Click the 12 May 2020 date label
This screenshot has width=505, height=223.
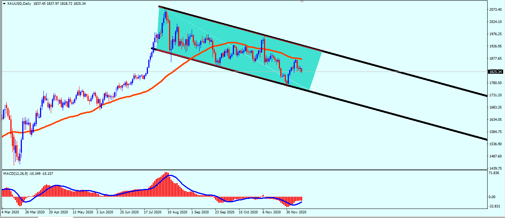pyautogui.click(x=83, y=212)
